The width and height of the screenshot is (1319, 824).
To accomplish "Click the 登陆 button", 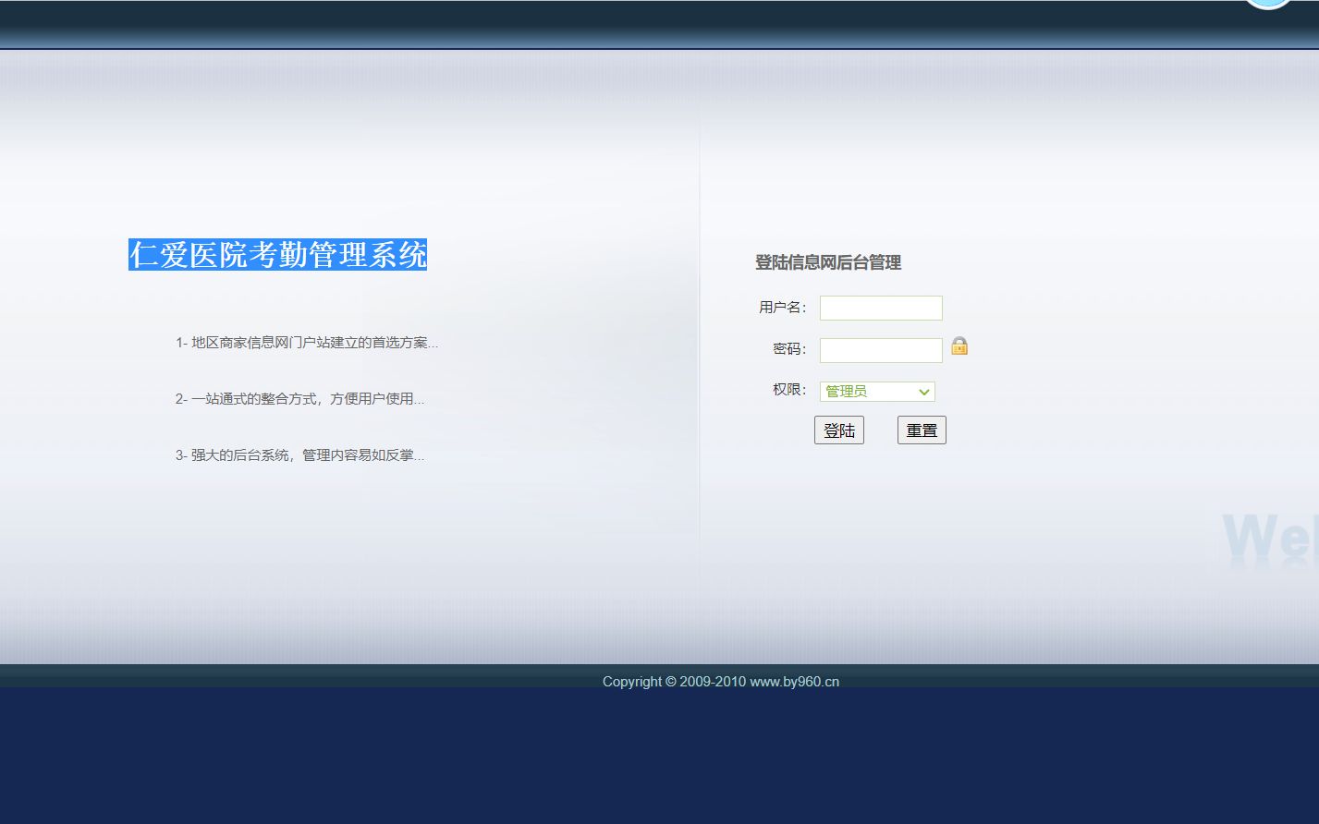I will pyautogui.click(x=839, y=430).
